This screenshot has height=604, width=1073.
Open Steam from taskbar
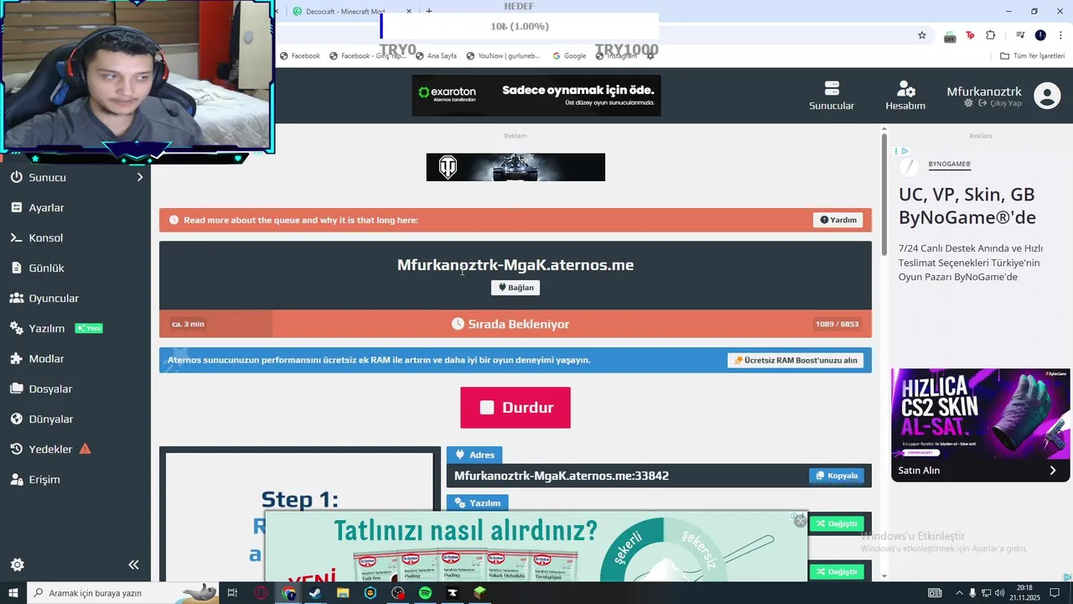(x=315, y=593)
